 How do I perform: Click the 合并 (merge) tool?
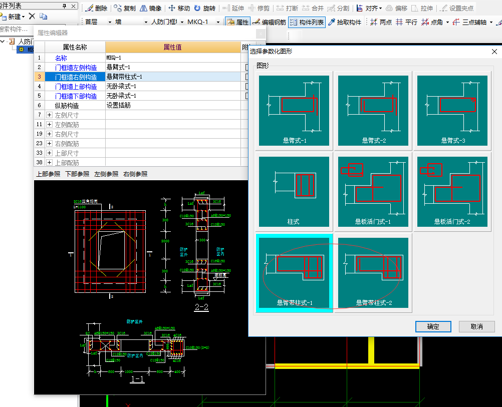(313, 9)
